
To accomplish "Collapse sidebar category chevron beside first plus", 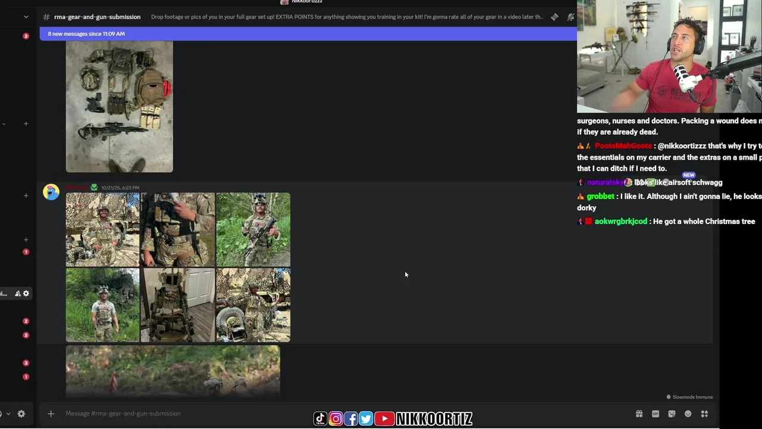I will 4,124.
